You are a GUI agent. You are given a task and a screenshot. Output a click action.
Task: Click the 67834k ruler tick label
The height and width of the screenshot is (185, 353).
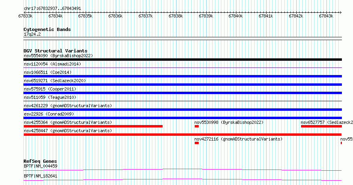56,16
